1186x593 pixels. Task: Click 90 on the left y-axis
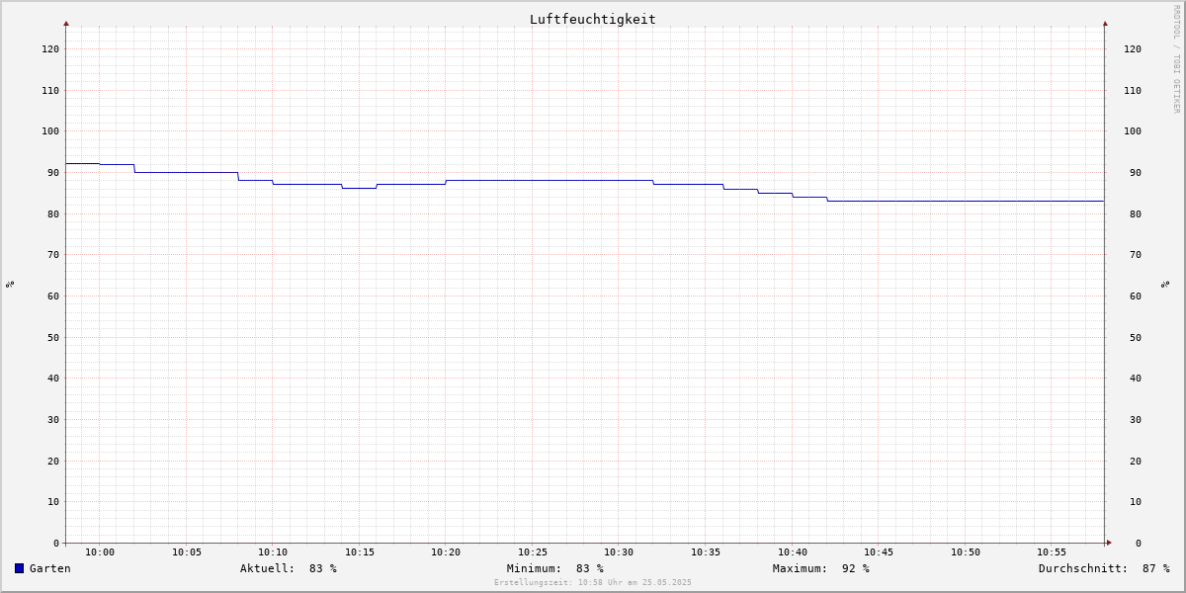[53, 173]
